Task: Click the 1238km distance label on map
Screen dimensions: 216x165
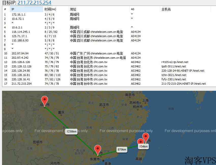Action: click(x=71, y=131)
